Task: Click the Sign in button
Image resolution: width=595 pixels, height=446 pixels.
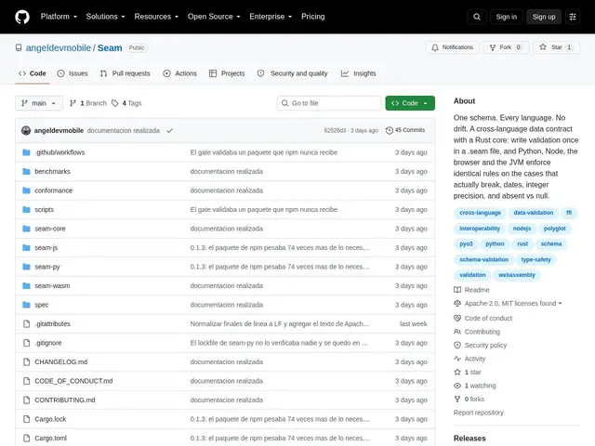Action: click(x=506, y=17)
